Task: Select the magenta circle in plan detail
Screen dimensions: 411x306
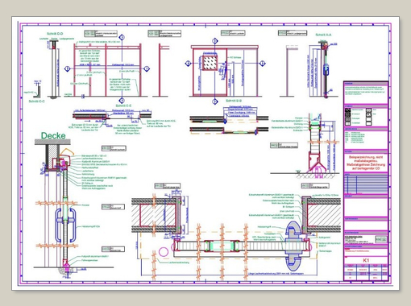Action: pos(164,252)
